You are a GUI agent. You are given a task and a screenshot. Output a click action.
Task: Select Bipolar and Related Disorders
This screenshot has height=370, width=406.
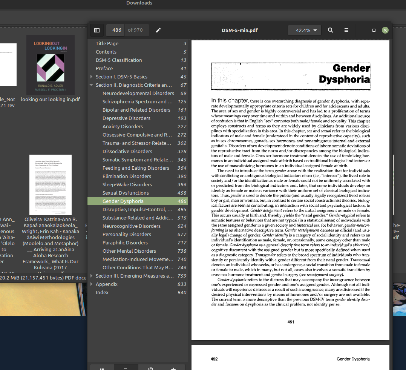(138, 110)
